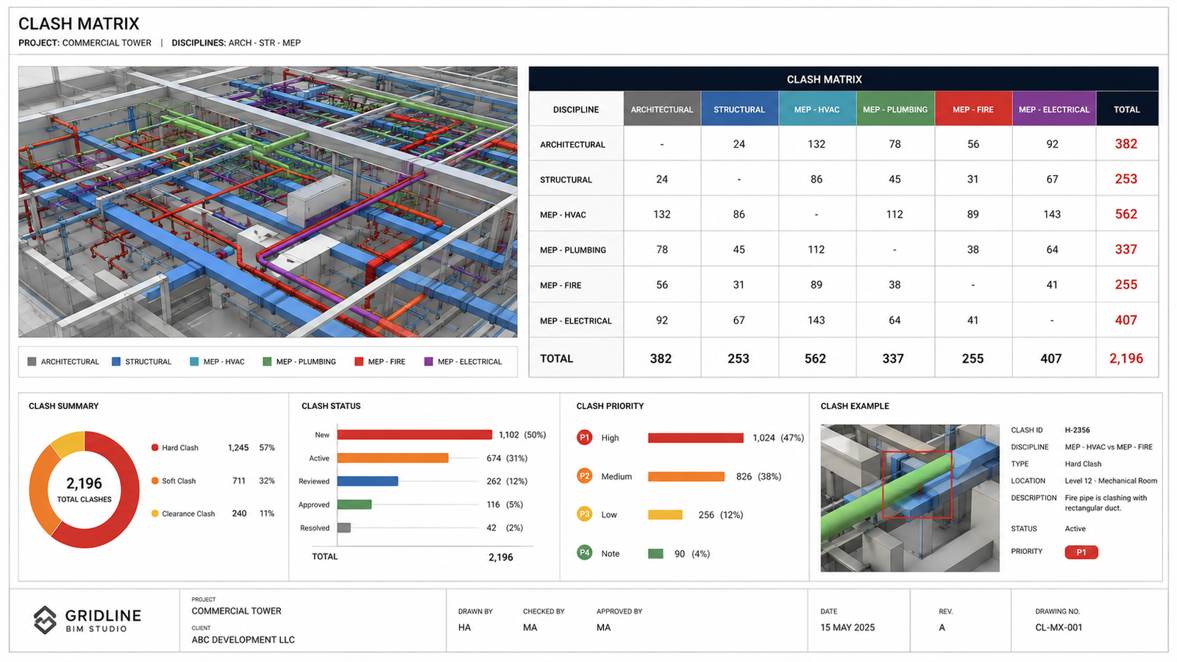Select the STRUCTURAL column header

(x=739, y=109)
